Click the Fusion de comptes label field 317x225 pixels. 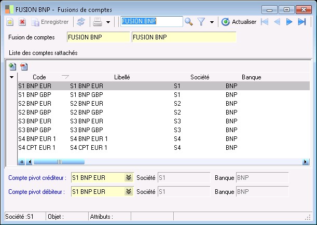coord(184,37)
